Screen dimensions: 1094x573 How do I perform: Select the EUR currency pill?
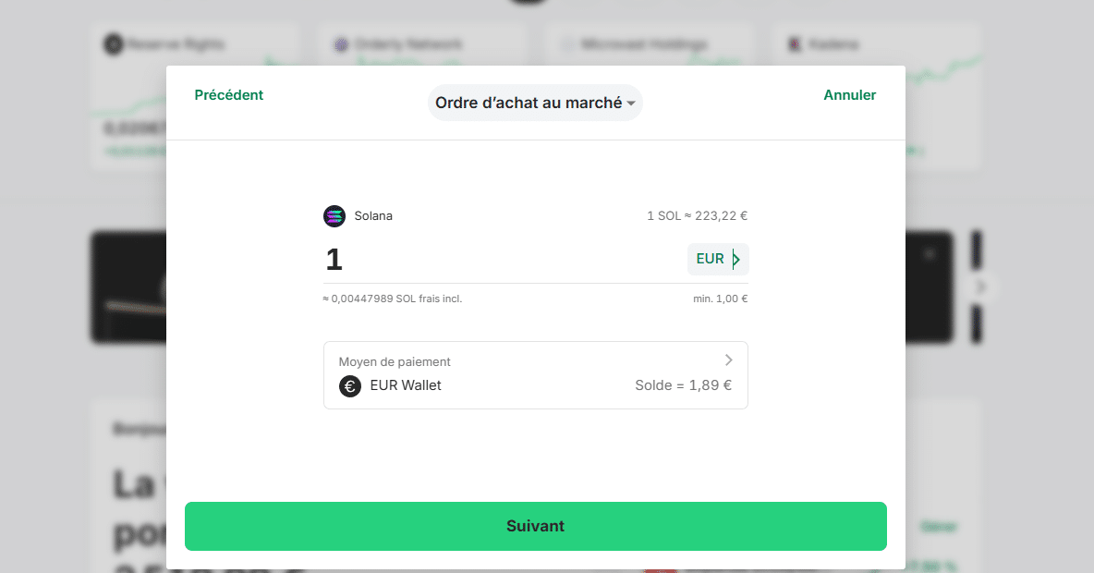tap(710, 259)
